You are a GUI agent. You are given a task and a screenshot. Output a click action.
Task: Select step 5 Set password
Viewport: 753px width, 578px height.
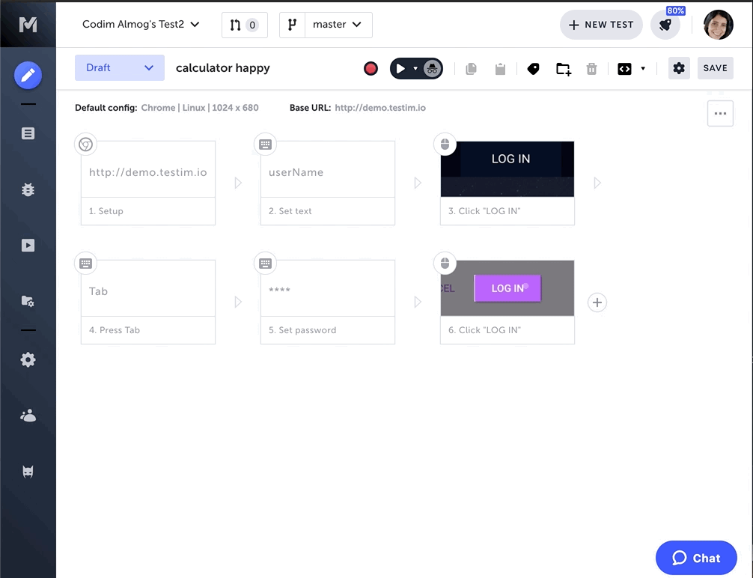coord(327,302)
